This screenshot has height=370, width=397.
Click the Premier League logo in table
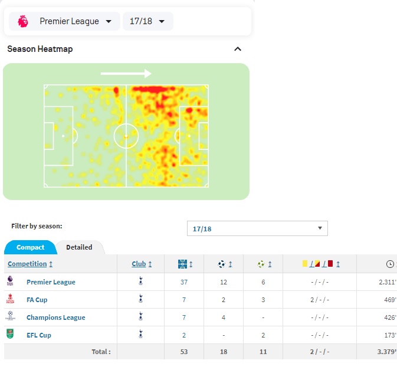(11, 281)
